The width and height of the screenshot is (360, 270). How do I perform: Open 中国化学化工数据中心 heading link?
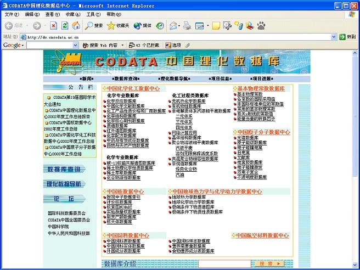pos(133,88)
